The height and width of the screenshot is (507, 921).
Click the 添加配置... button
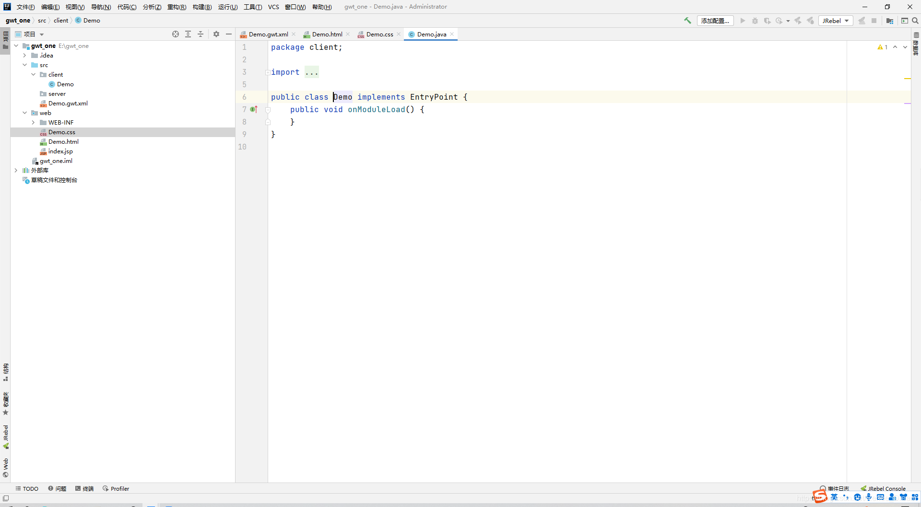point(715,21)
